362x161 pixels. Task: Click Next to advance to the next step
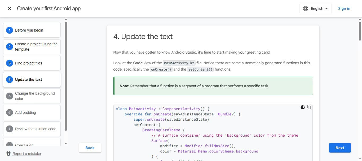[x=340, y=148]
